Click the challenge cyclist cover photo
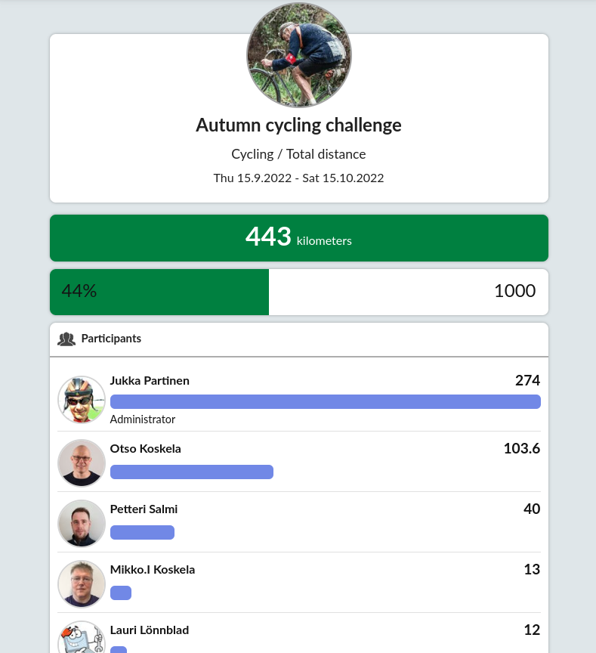Image resolution: width=596 pixels, height=653 pixels. coord(299,55)
